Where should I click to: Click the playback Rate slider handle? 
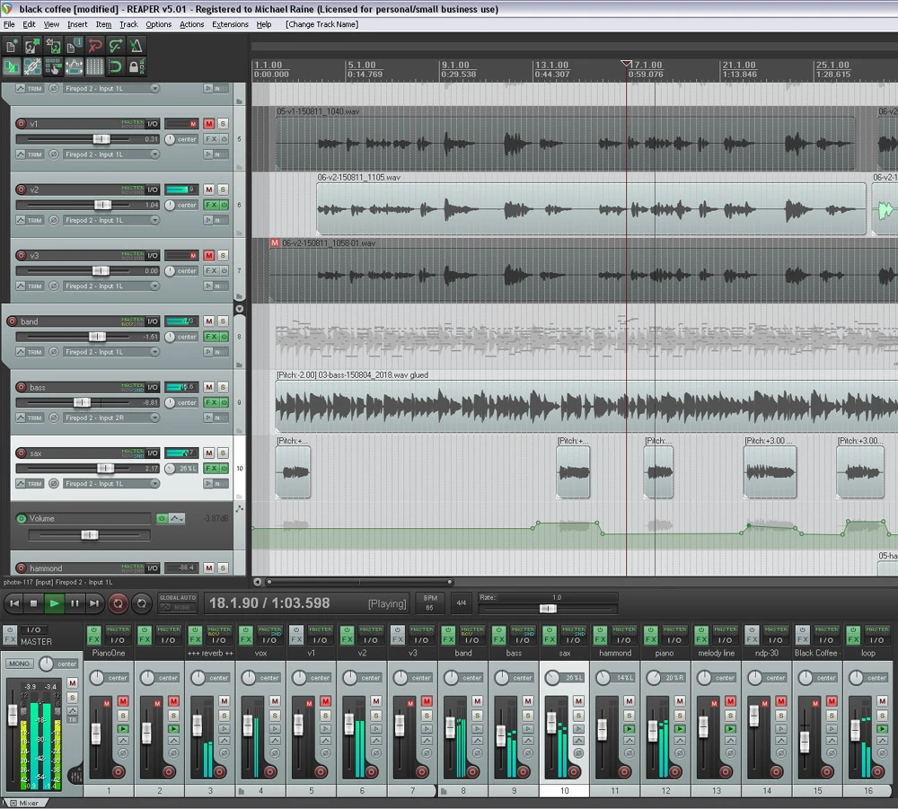[x=547, y=609]
